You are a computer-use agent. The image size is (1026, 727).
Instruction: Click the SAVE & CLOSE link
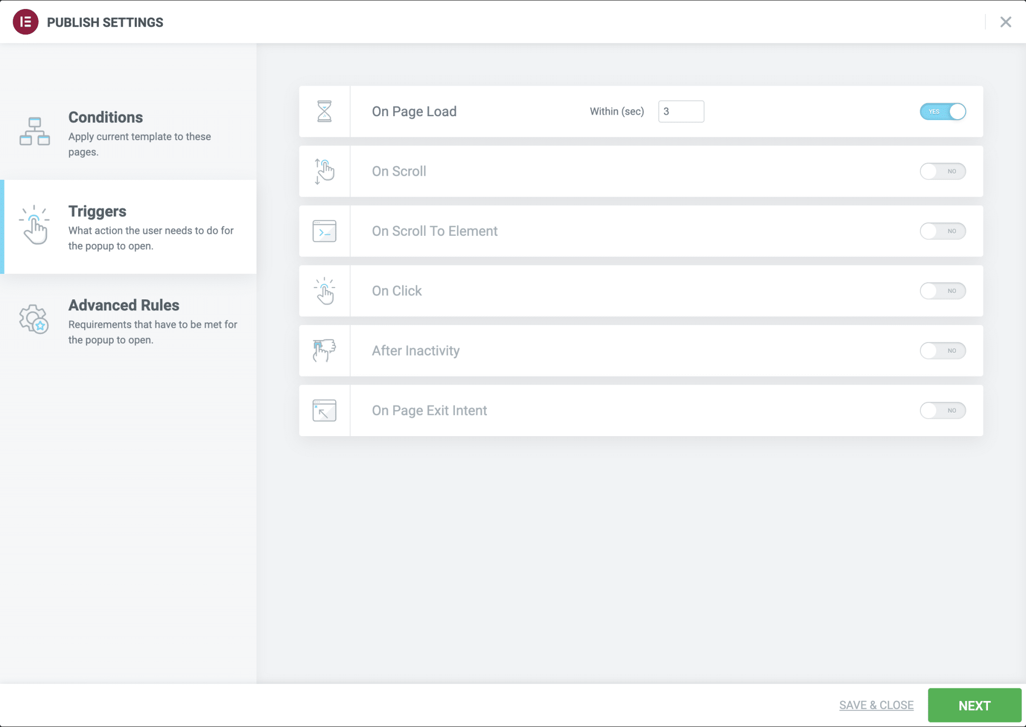(x=876, y=705)
